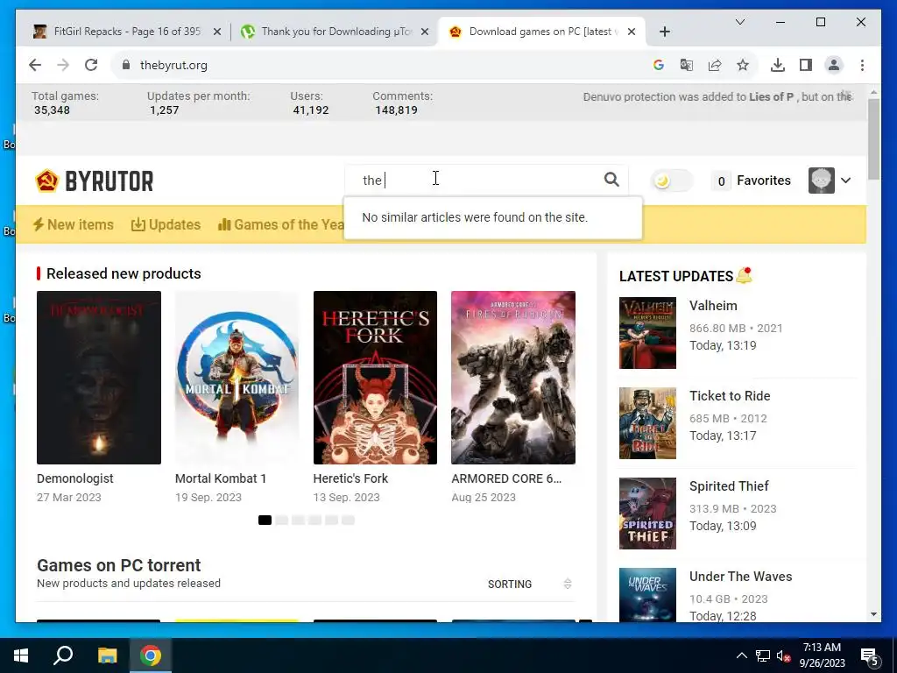Select the fourth carousel page dot

314,520
